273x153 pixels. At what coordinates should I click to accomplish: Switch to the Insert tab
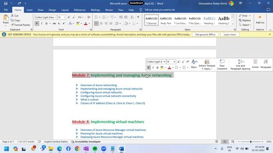[29, 10]
